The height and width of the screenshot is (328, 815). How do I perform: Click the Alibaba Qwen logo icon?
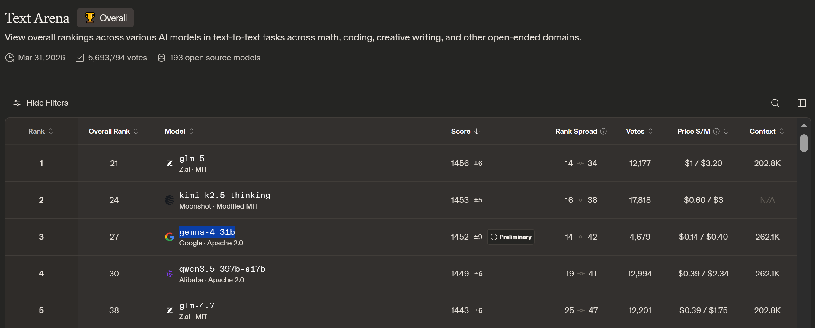(170, 274)
